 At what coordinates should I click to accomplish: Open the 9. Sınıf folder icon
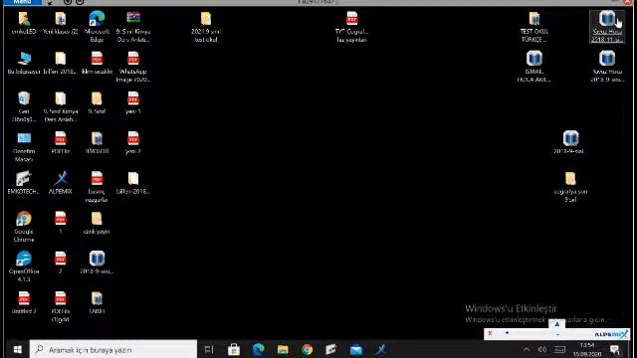[97, 102]
